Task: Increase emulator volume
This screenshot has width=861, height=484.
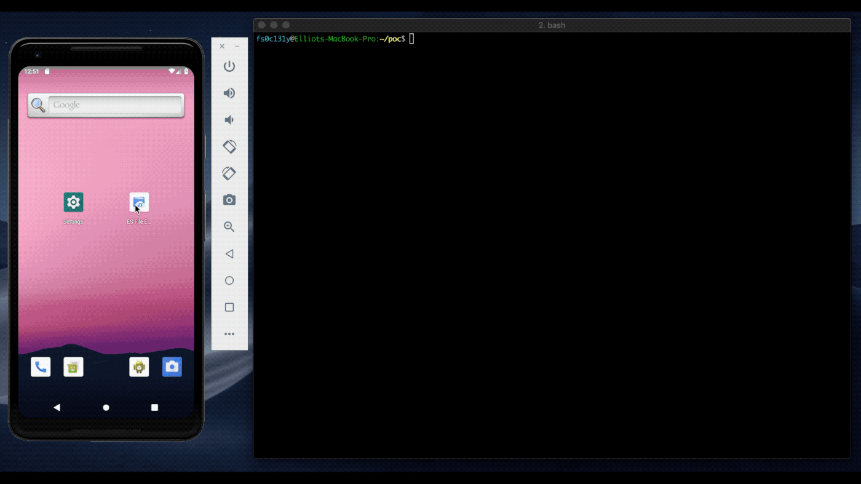Action: [229, 93]
